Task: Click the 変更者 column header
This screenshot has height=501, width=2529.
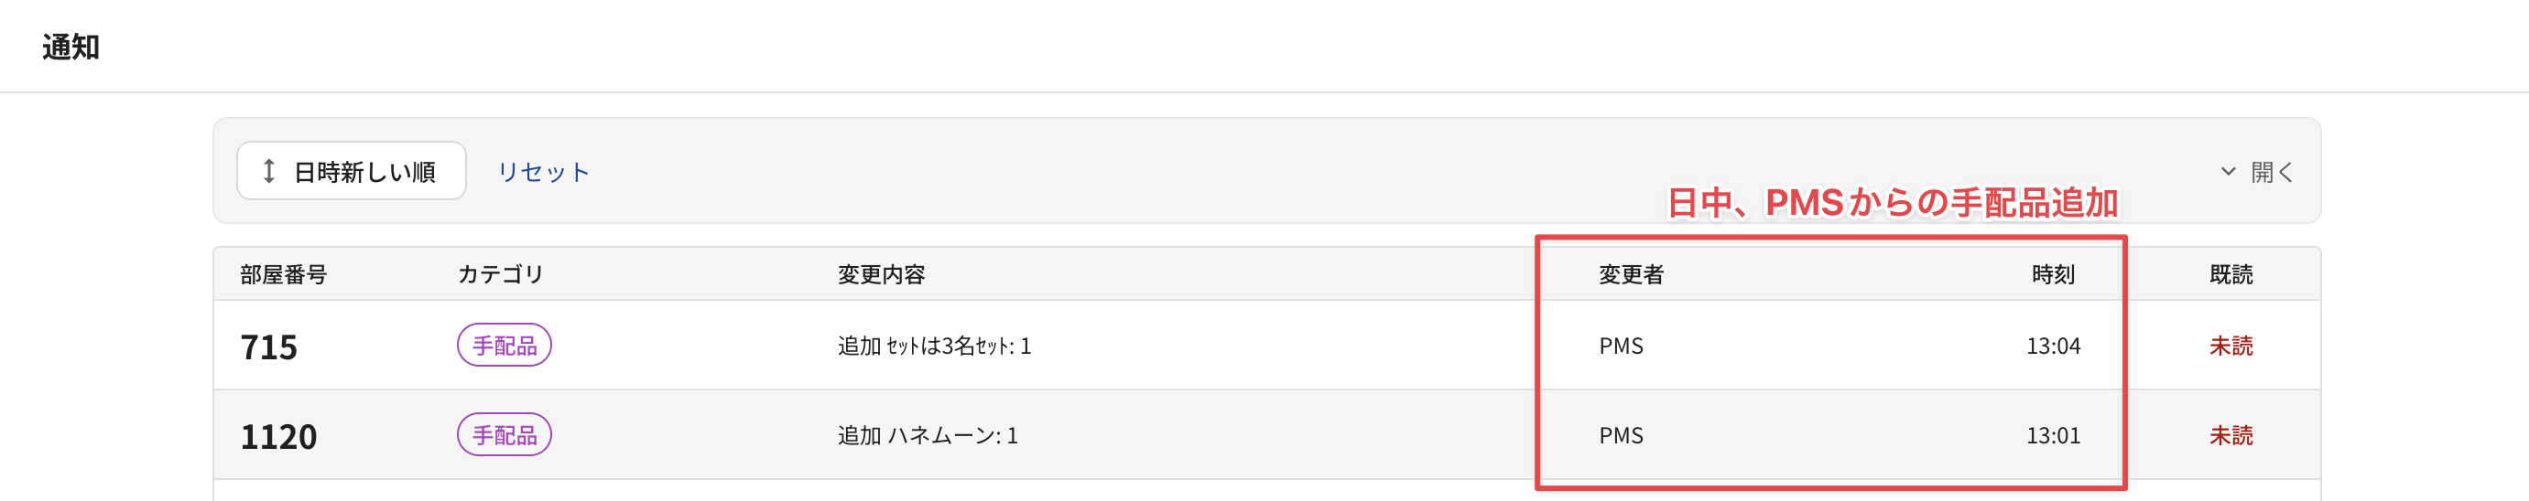Action: [1631, 274]
